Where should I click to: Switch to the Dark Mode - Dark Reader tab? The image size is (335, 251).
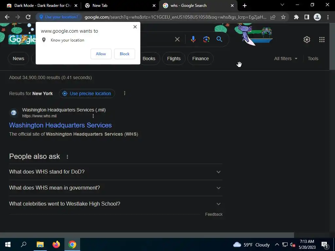pos(40,6)
